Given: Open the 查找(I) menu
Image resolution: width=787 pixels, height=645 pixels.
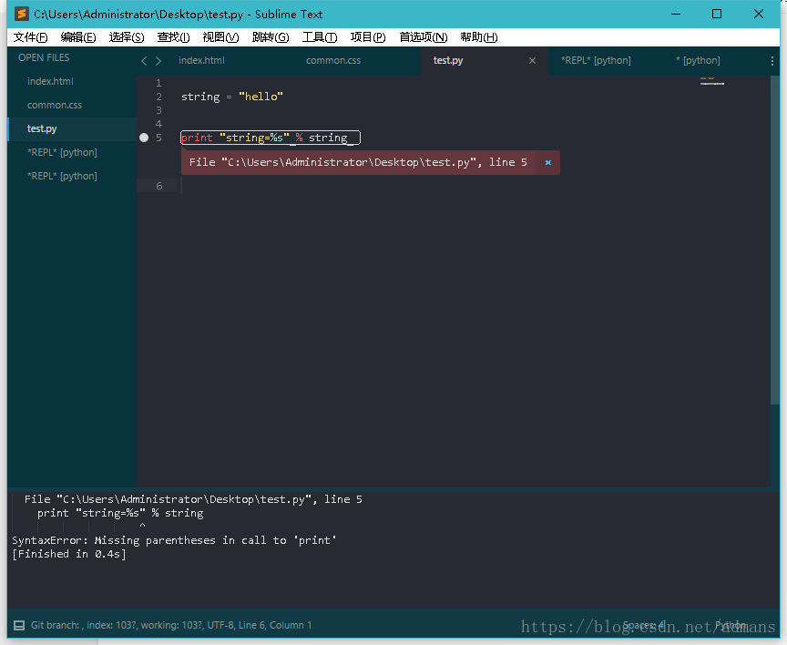Looking at the screenshot, I should click(x=173, y=37).
